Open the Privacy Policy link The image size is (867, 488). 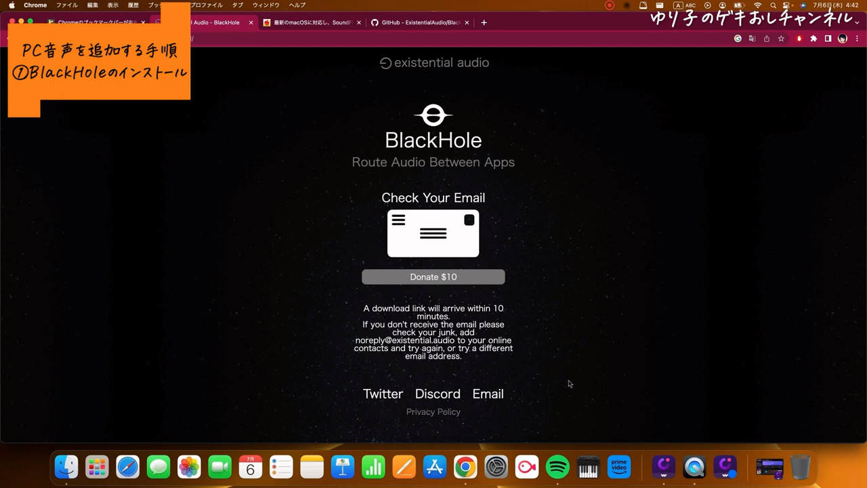[433, 412]
